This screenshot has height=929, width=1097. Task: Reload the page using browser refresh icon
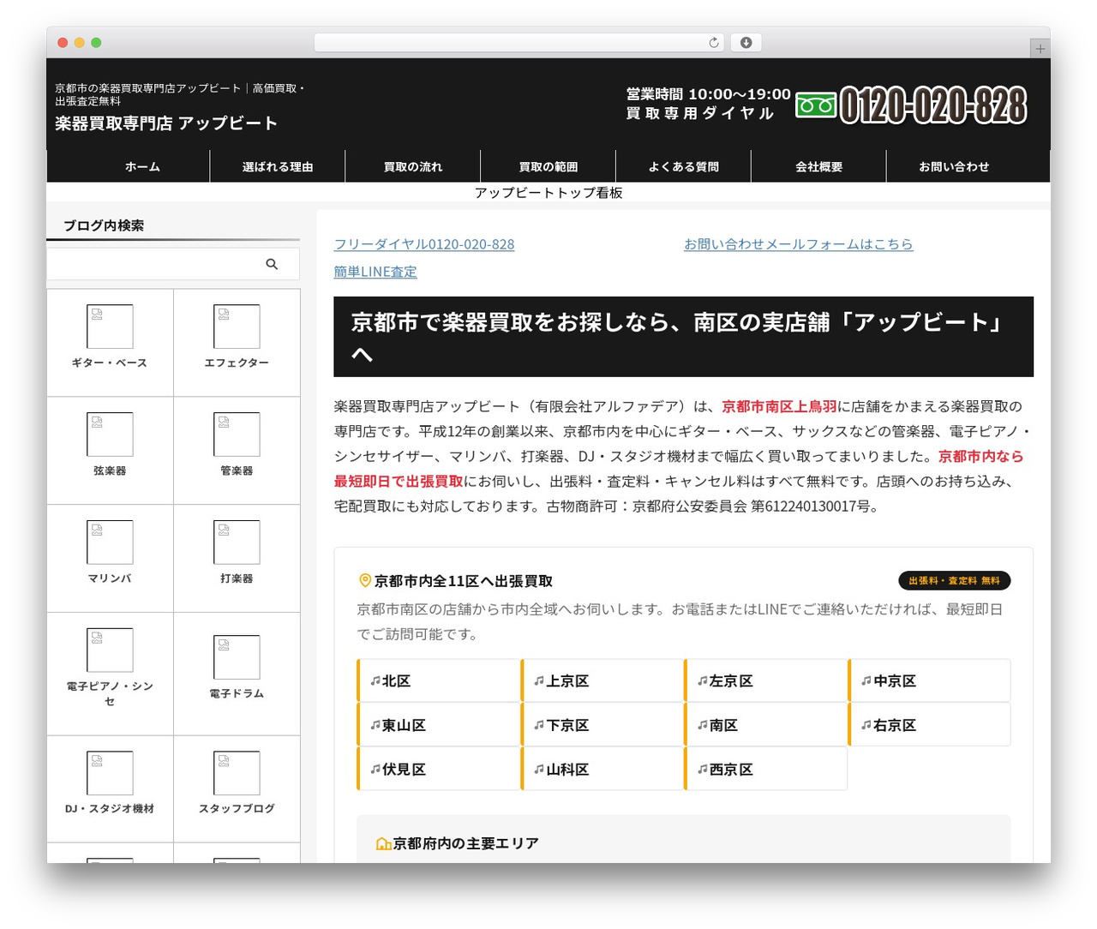point(714,43)
